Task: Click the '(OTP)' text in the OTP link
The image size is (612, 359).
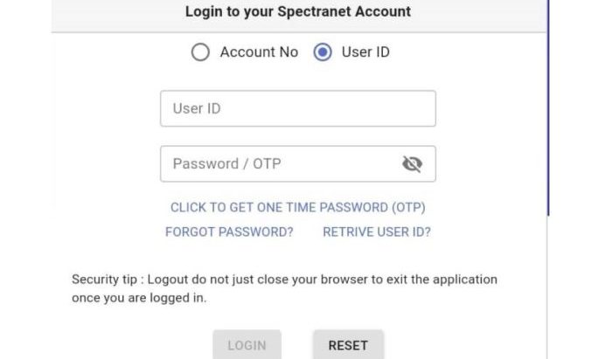Action: point(408,207)
